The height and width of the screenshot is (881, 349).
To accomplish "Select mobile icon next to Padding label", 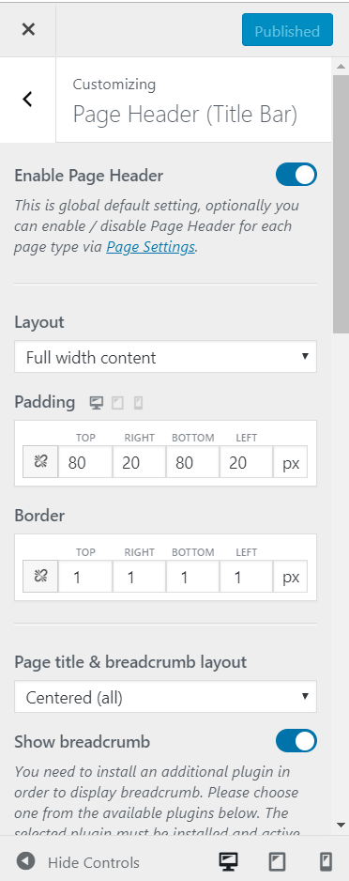I will (x=138, y=403).
